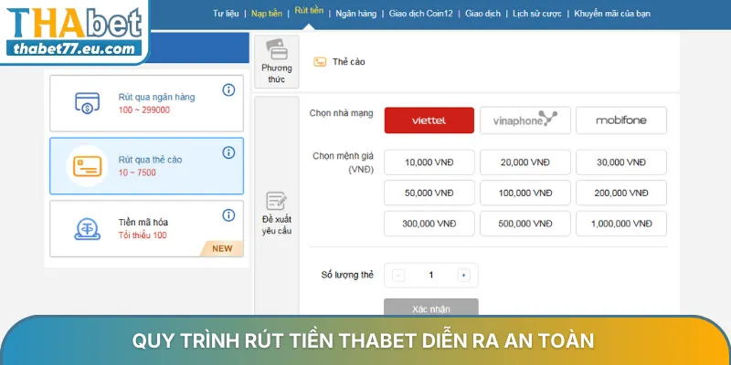Choose Vinaphone network provider
Viewport: 731px width, 365px height.
(x=524, y=120)
